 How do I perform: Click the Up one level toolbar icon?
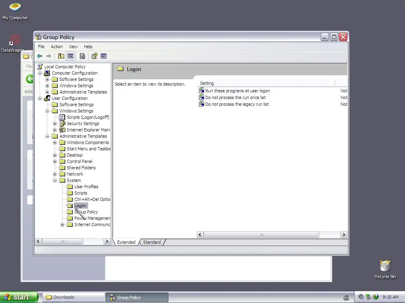61,56
